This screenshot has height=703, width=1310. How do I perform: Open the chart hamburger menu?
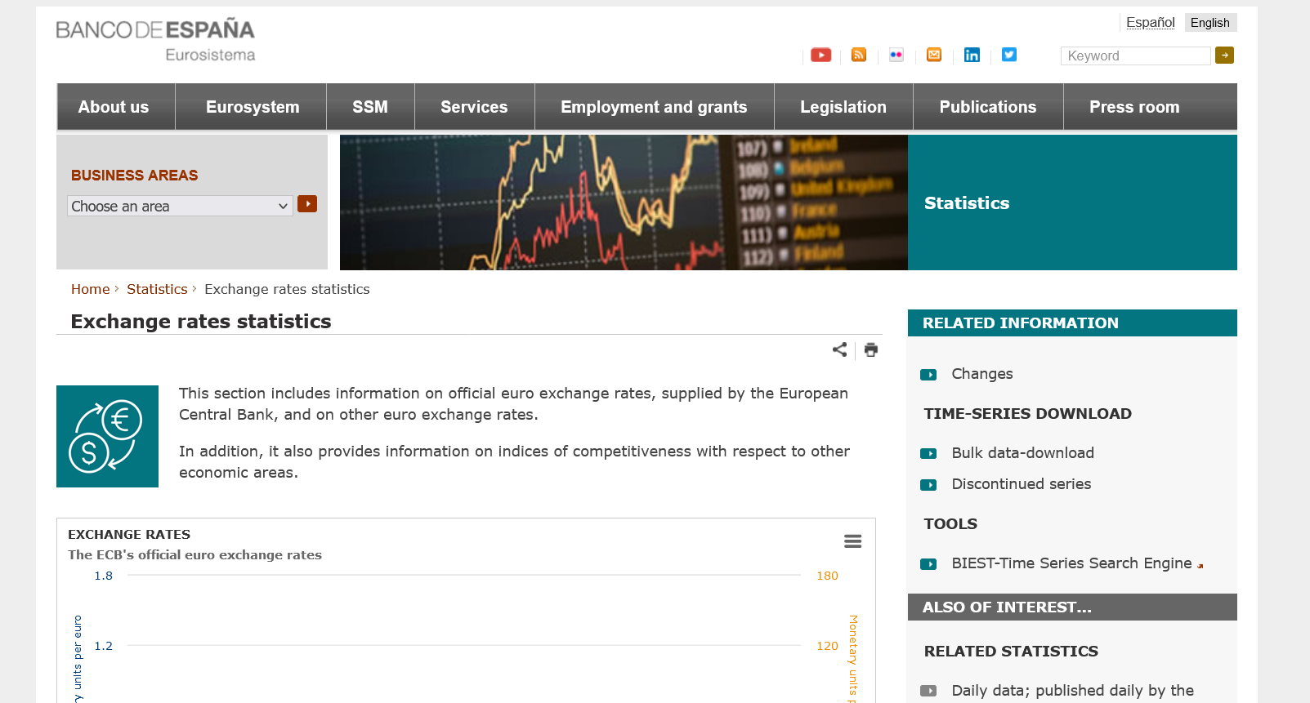coord(852,541)
